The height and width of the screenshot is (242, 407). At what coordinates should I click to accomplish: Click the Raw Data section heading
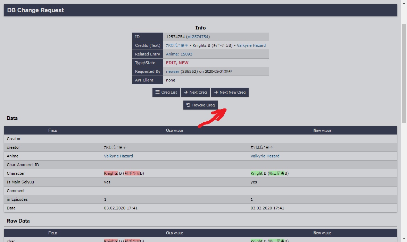tap(18, 221)
